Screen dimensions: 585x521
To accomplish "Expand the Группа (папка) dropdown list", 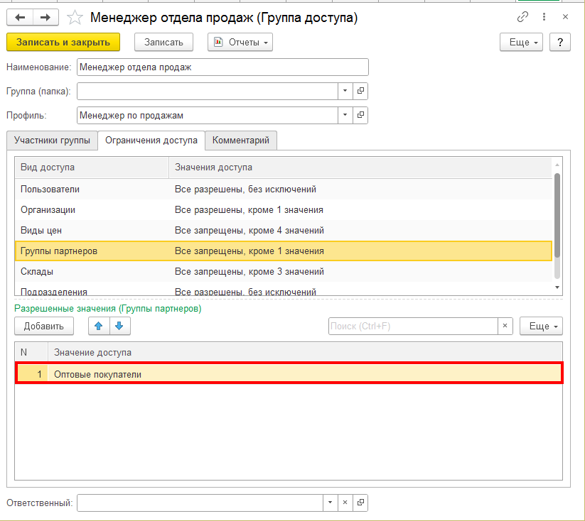I will 345,91.
